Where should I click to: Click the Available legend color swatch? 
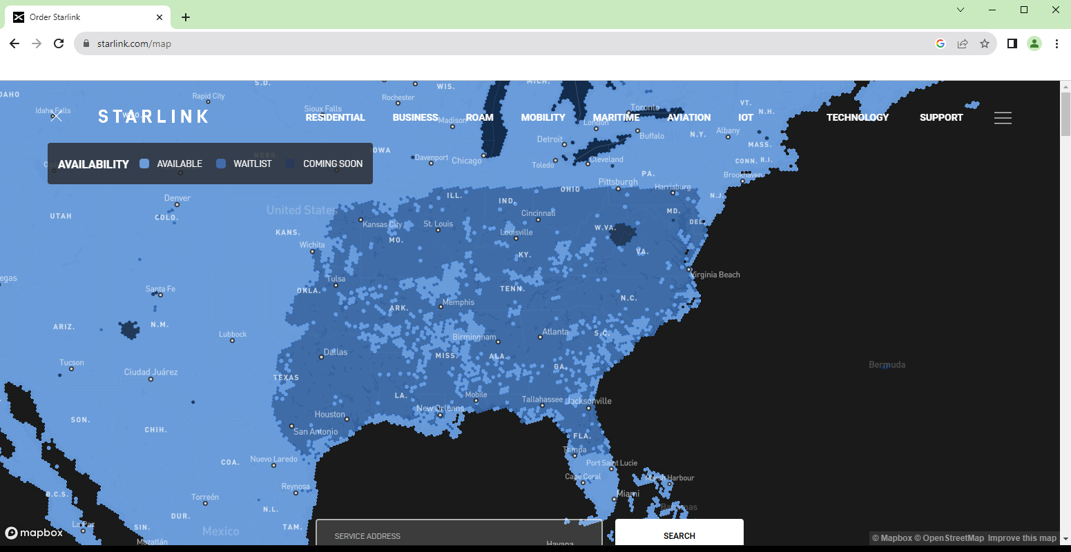tap(144, 164)
